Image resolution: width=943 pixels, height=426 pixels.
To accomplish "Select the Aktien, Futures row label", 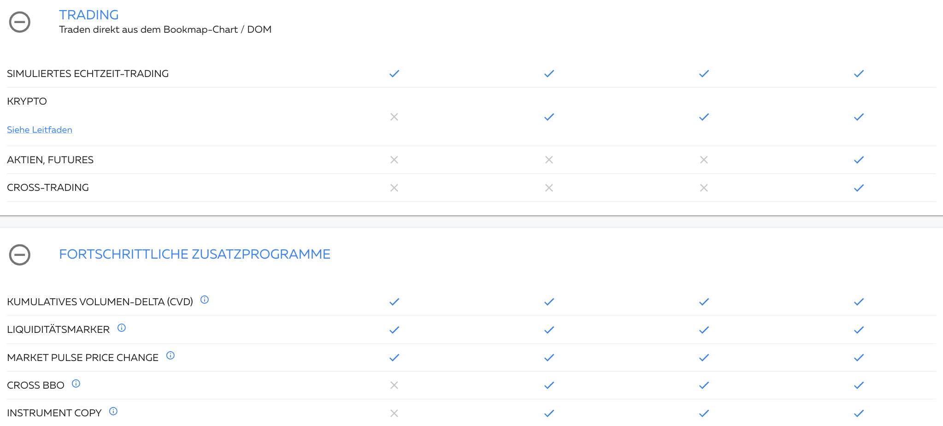I will pyautogui.click(x=50, y=160).
